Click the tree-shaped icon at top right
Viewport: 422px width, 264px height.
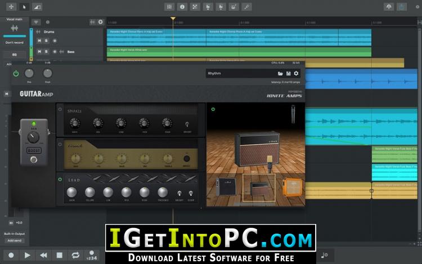(x=389, y=7)
